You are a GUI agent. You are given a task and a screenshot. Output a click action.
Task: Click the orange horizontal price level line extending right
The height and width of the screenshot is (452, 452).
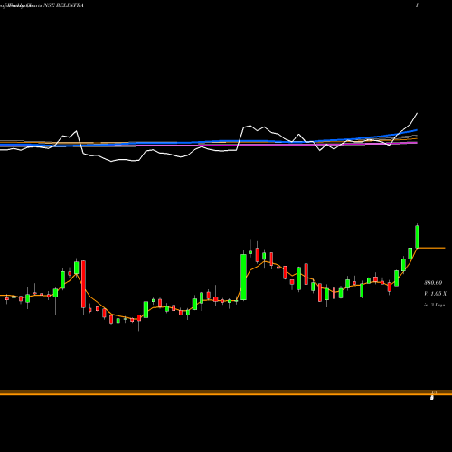pyautogui.click(x=431, y=248)
